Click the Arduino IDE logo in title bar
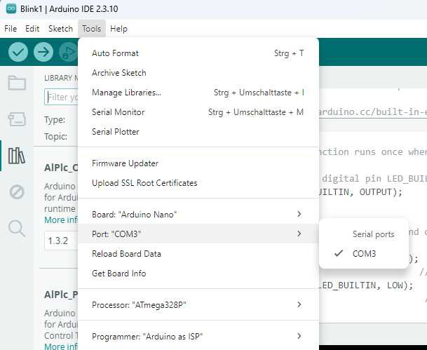This screenshot has width=427, height=350. pos(11,8)
